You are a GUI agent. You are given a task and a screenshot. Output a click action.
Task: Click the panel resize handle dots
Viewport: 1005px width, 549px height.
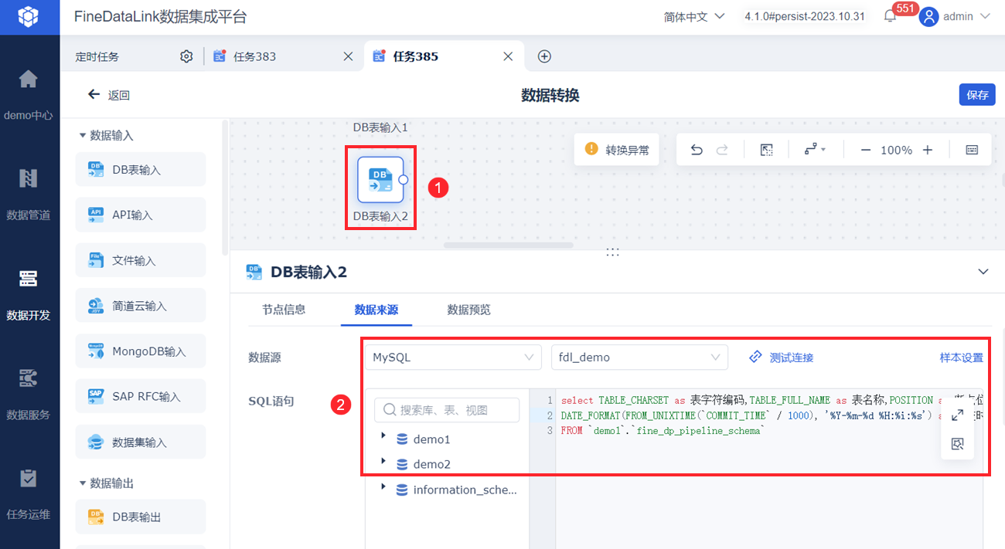coord(613,252)
